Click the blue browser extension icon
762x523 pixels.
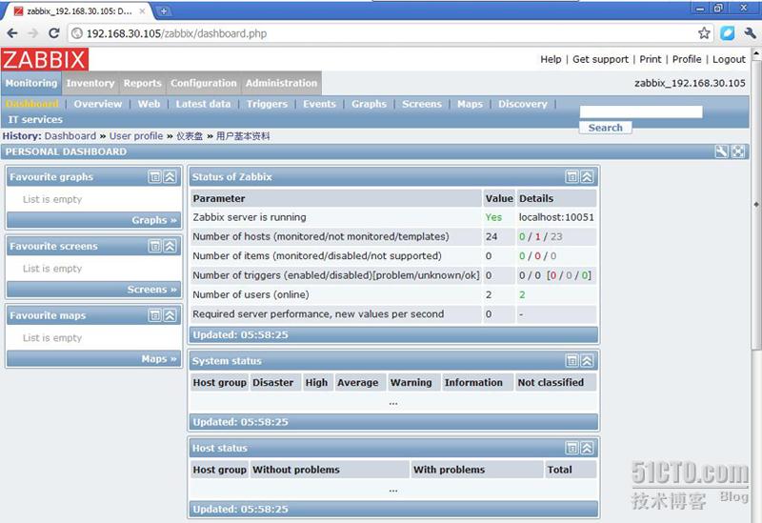point(727,33)
